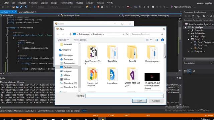Select the Iconos Form folder

[112, 76]
